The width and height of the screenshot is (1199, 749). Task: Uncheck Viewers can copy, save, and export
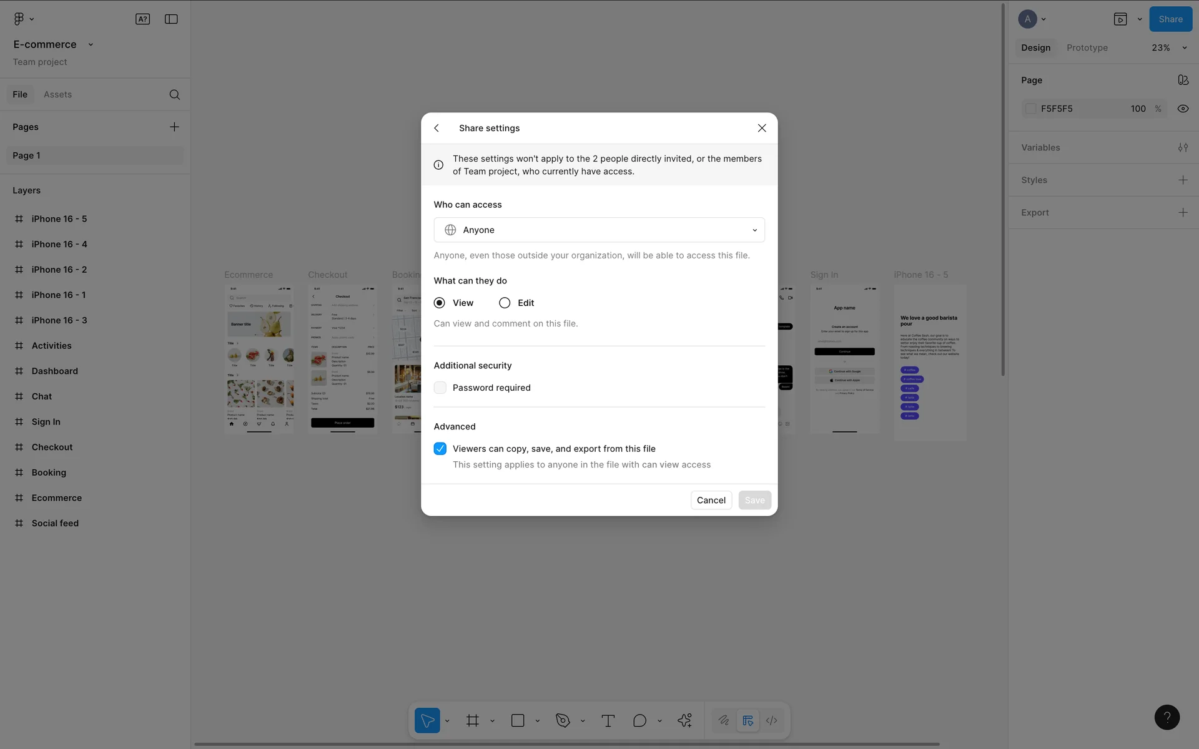click(440, 449)
